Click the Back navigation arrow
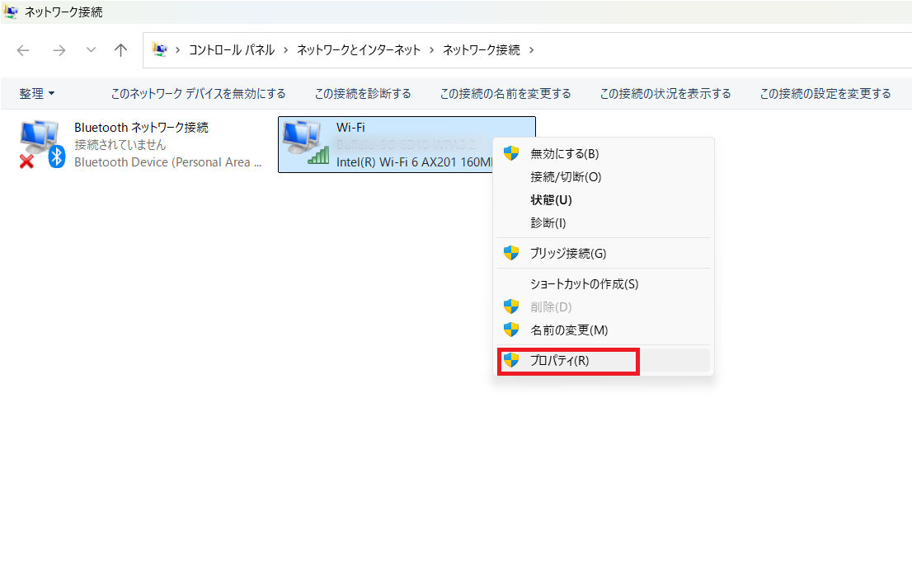The height and width of the screenshot is (566, 912). 23,50
